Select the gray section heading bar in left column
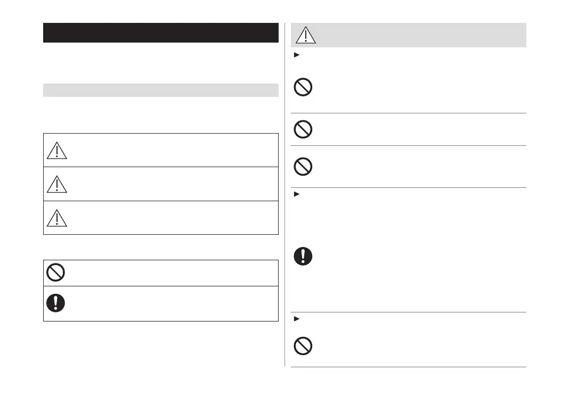Viewport: 569px width, 404px height. (161, 90)
